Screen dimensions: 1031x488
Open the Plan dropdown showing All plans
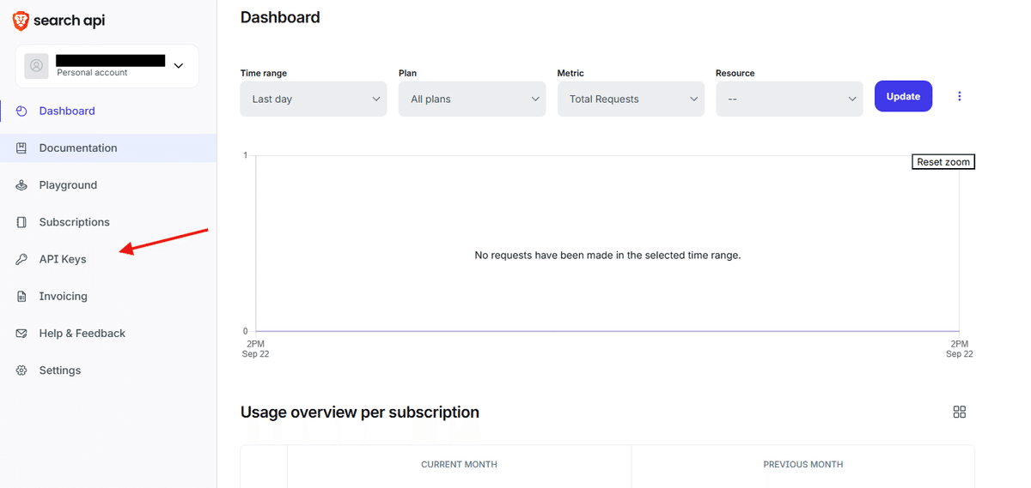472,99
